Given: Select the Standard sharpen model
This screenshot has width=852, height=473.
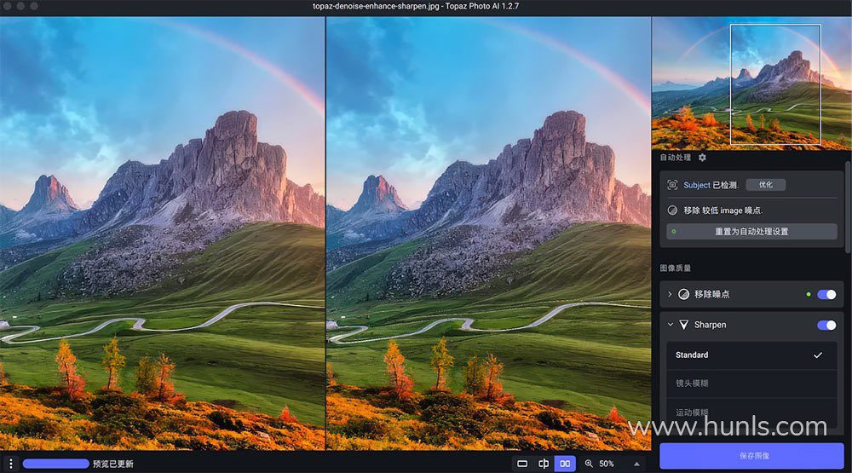Looking at the screenshot, I should coord(751,355).
